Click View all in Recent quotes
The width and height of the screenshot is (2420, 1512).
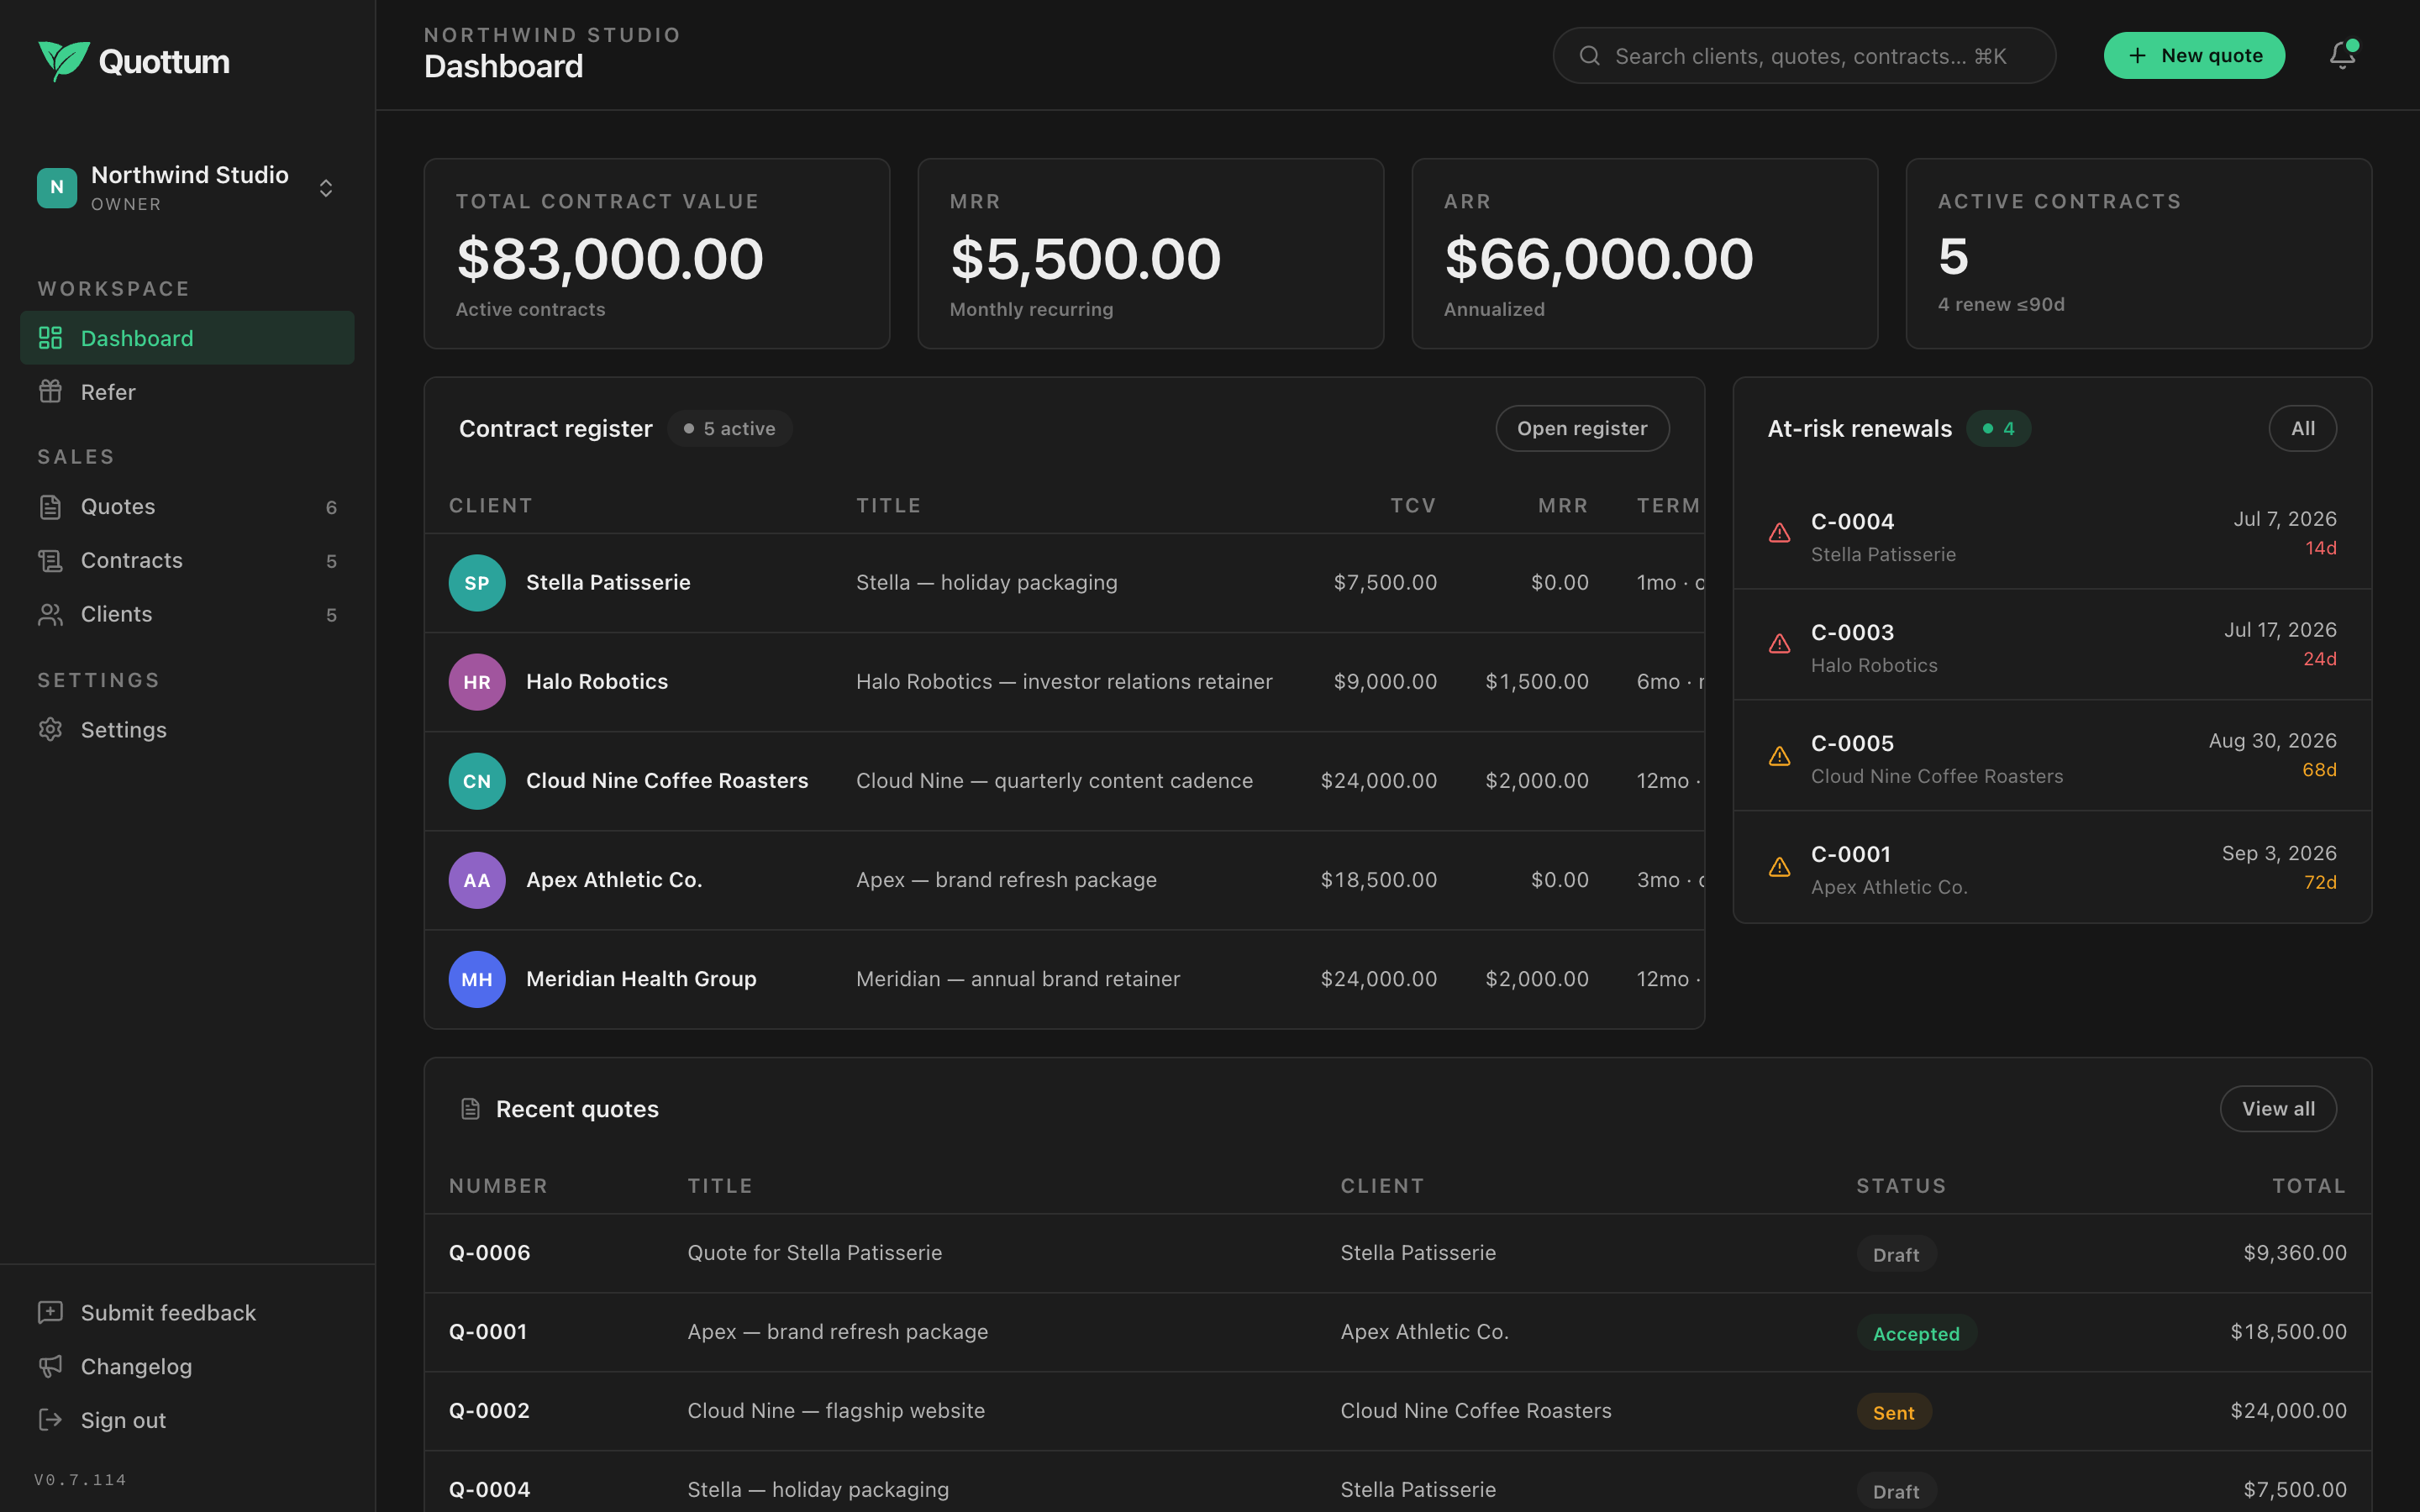coord(2278,1108)
